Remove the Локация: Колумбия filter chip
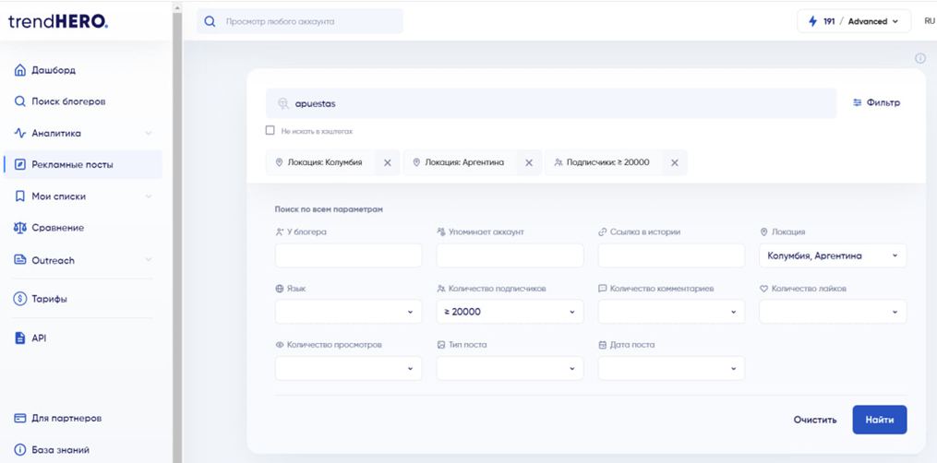 (x=388, y=163)
